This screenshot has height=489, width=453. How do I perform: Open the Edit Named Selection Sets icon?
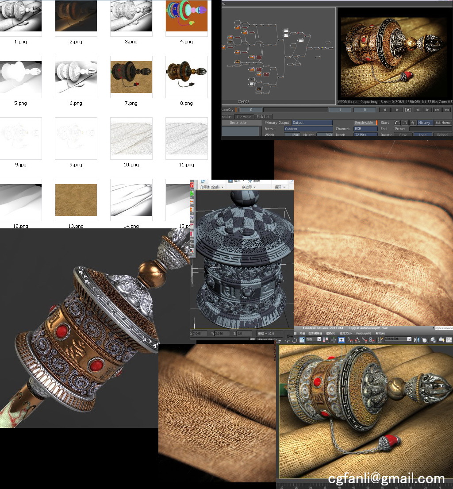coord(380,339)
